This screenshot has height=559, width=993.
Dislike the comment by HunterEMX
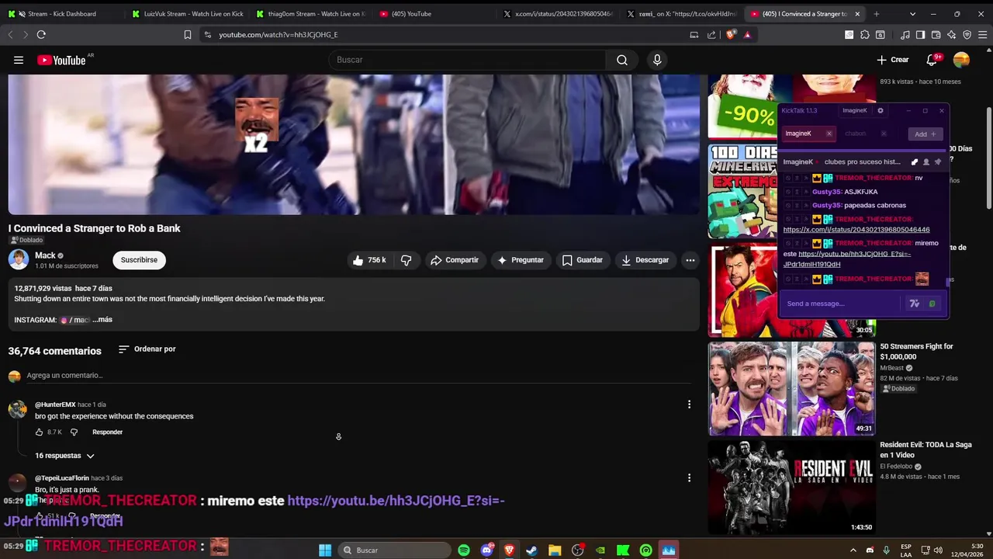click(x=74, y=432)
